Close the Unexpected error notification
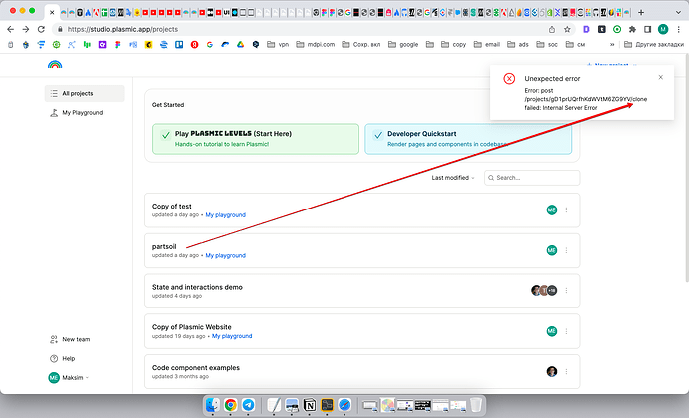 (x=660, y=77)
